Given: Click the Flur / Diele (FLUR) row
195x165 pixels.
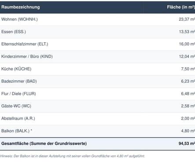Looking at the screenshot, I should (97, 94).
